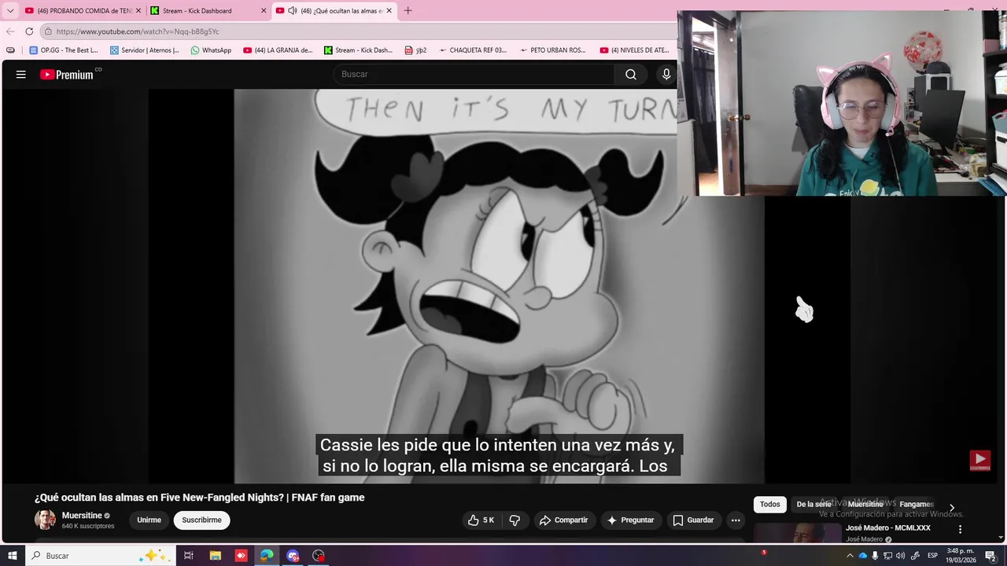This screenshot has width=1007, height=566.
Task: Select the Todos filter chip
Action: [770, 504]
